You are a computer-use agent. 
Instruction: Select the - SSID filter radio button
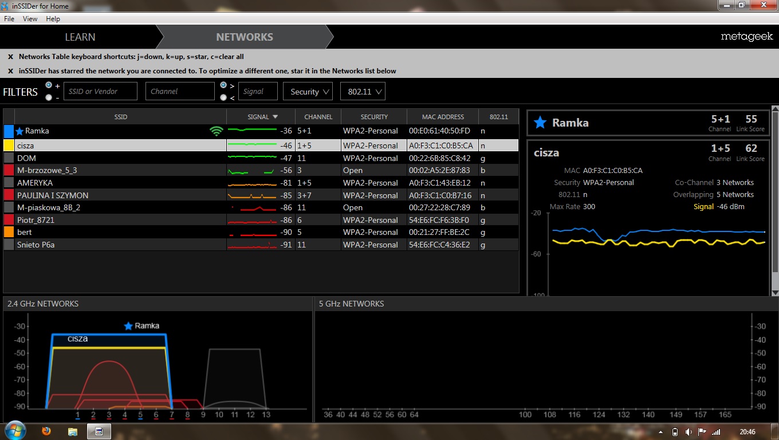point(49,97)
